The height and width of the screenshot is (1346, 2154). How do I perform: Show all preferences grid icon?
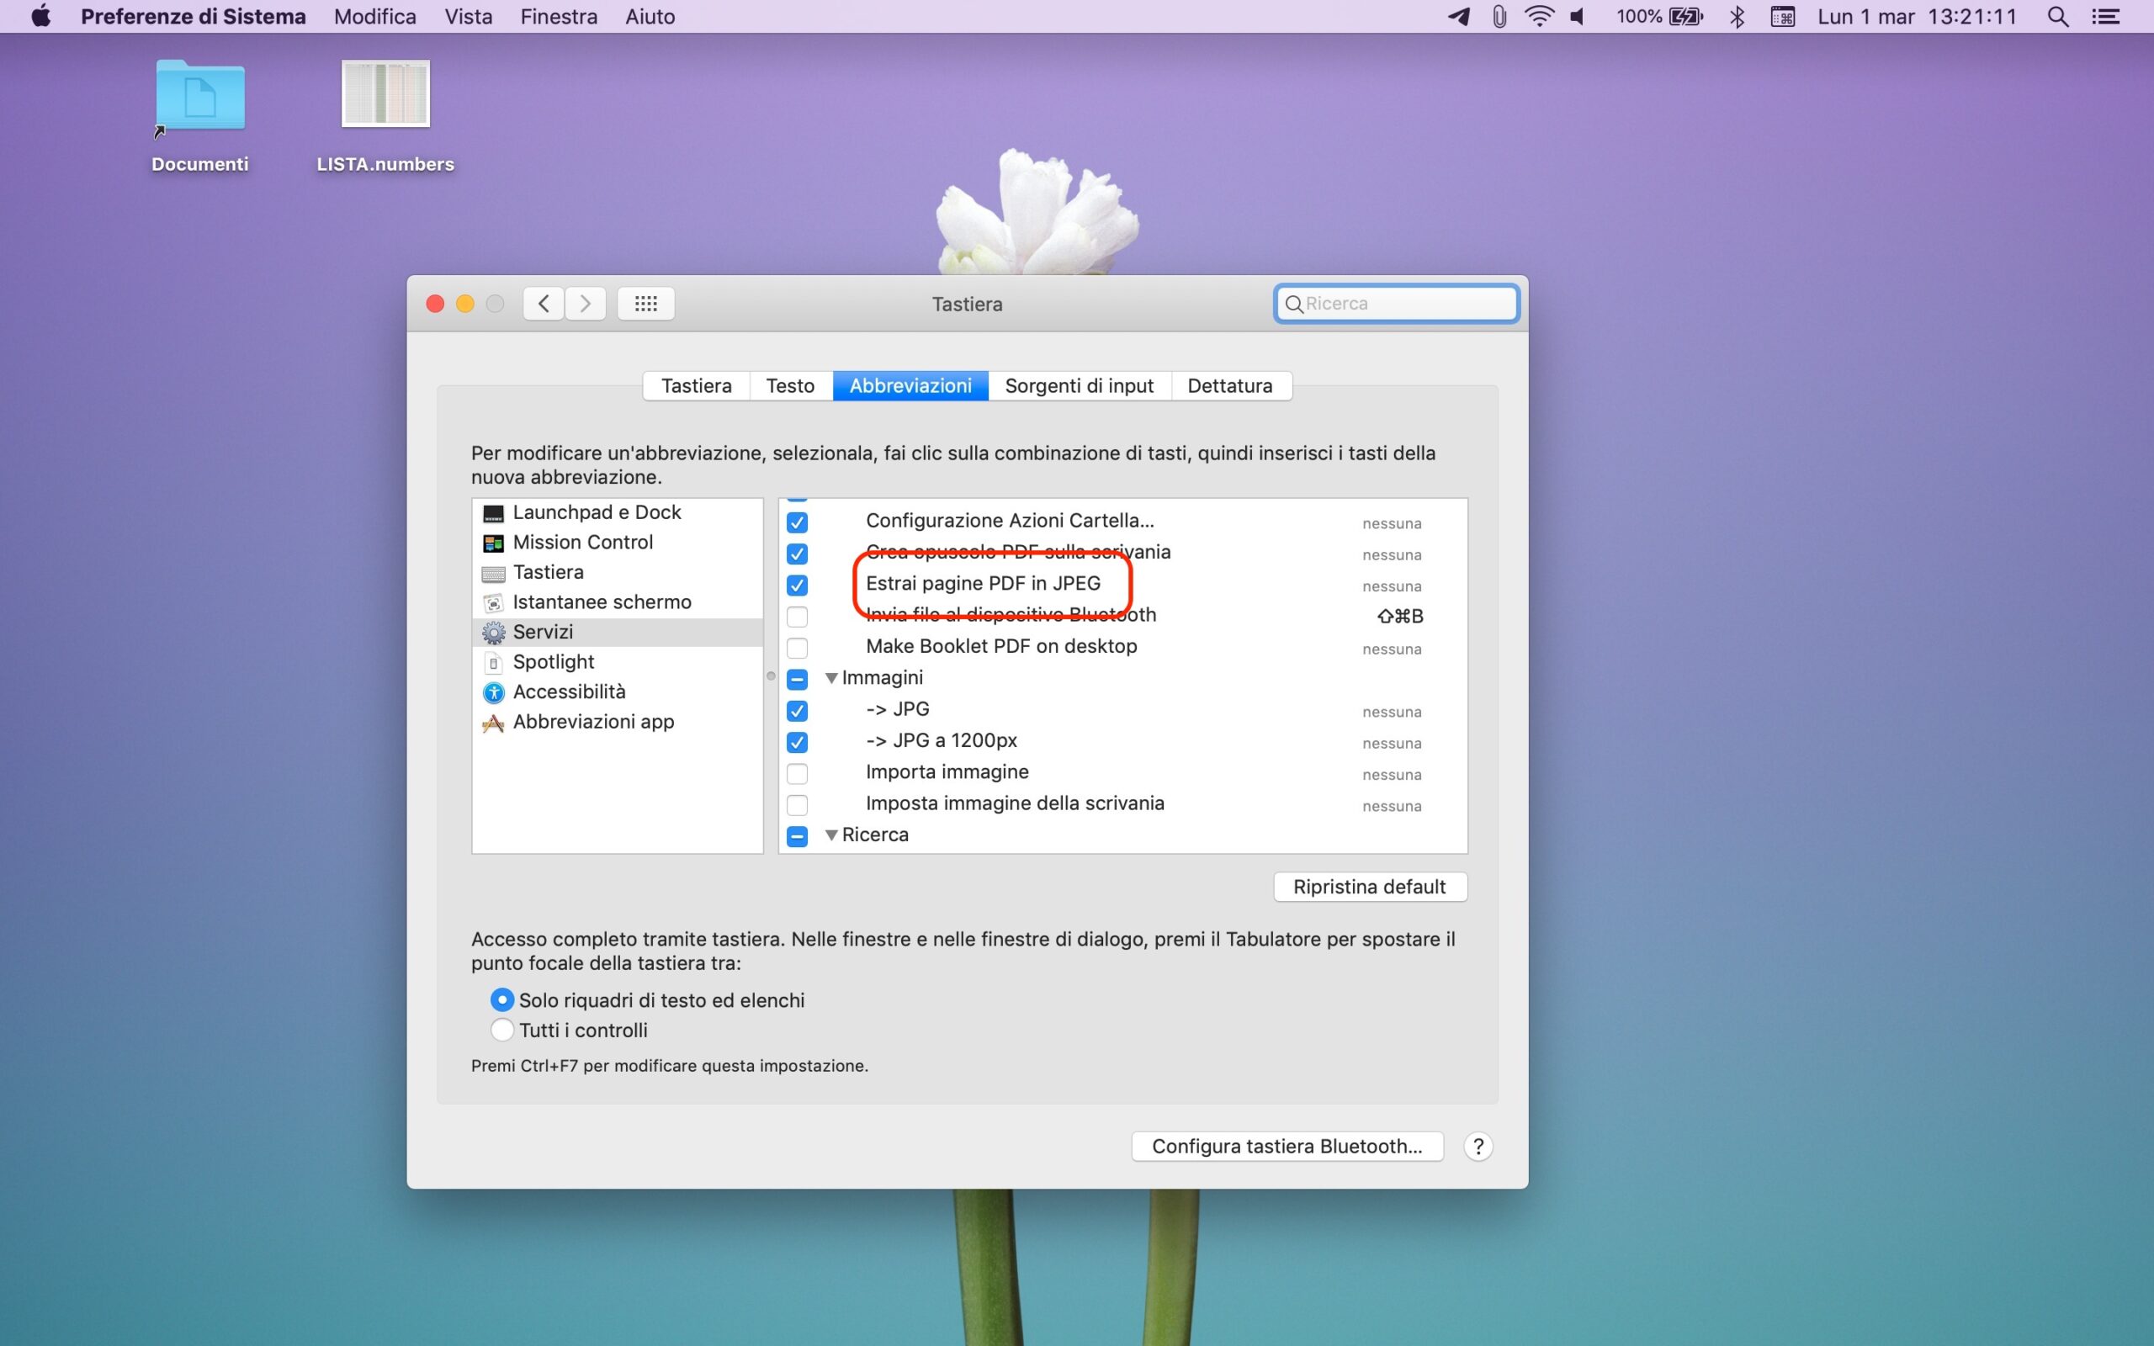[645, 304]
